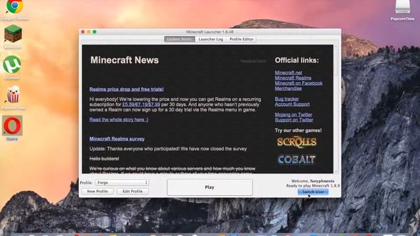Open the Profile Editor tab

click(x=241, y=39)
